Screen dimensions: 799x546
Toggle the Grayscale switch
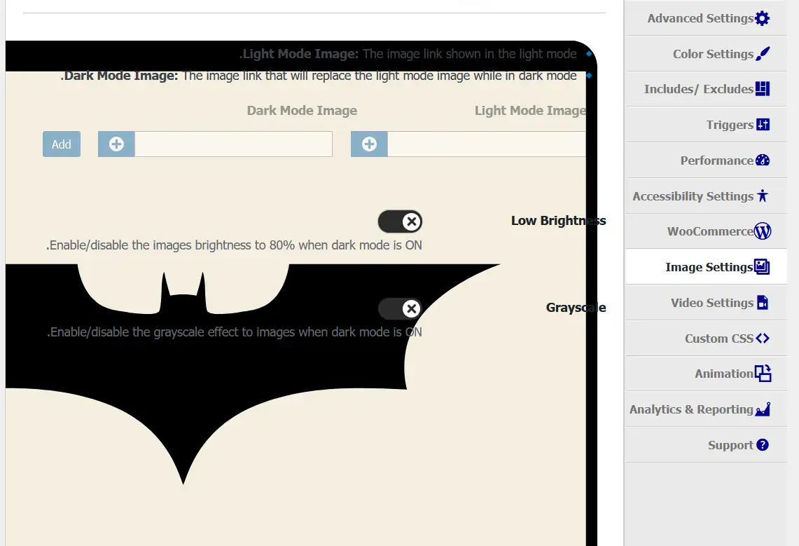coord(400,308)
